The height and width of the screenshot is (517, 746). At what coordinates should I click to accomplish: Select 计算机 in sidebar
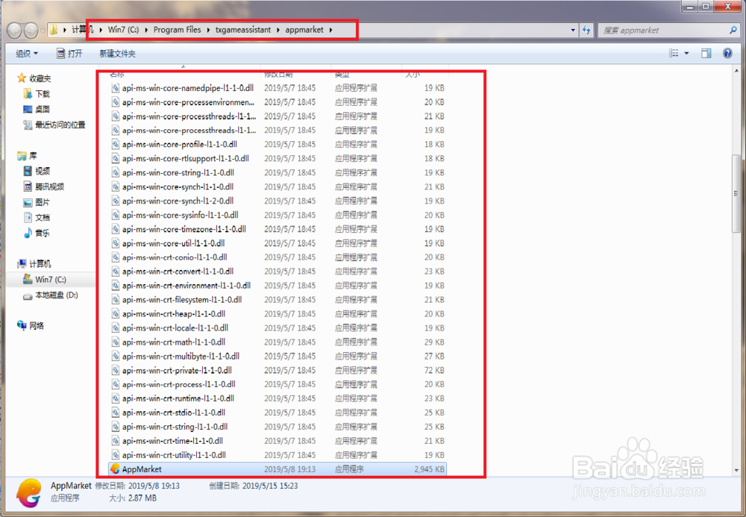point(34,264)
